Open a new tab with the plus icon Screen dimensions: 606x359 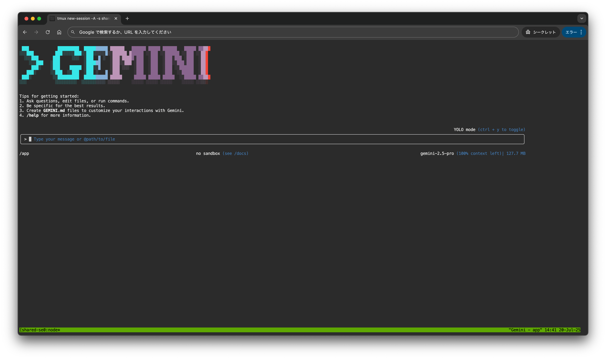coord(127,18)
